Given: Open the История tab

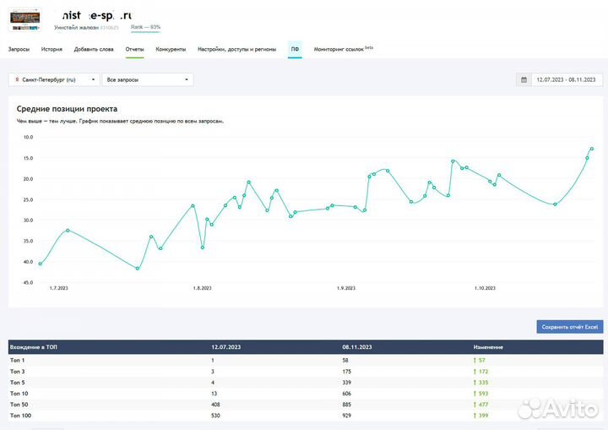Looking at the screenshot, I should (x=52, y=50).
